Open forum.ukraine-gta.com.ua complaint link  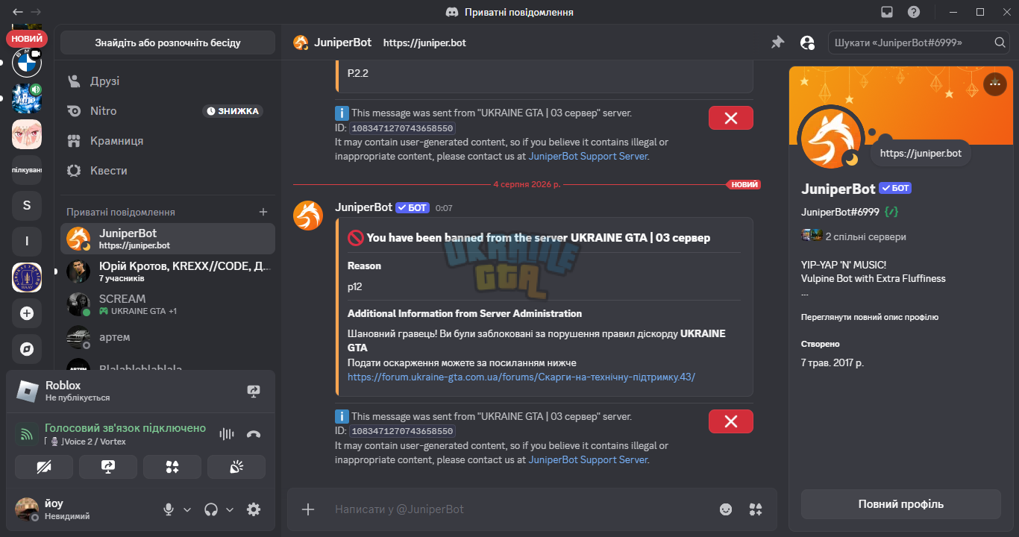point(521,377)
